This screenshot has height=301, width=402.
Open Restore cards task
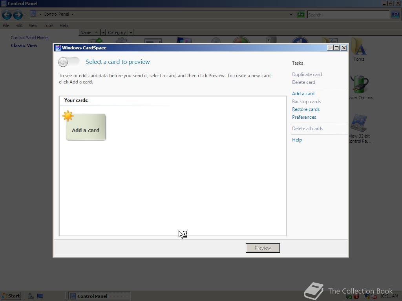pos(305,109)
